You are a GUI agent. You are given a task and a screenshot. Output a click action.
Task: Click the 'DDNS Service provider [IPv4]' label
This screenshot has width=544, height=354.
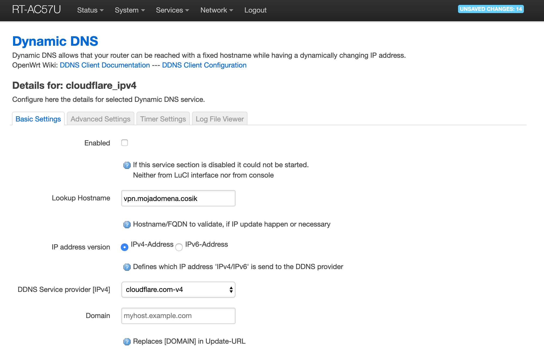[x=64, y=289]
